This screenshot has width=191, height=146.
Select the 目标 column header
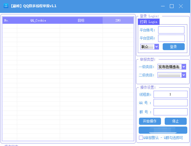tap(81, 21)
